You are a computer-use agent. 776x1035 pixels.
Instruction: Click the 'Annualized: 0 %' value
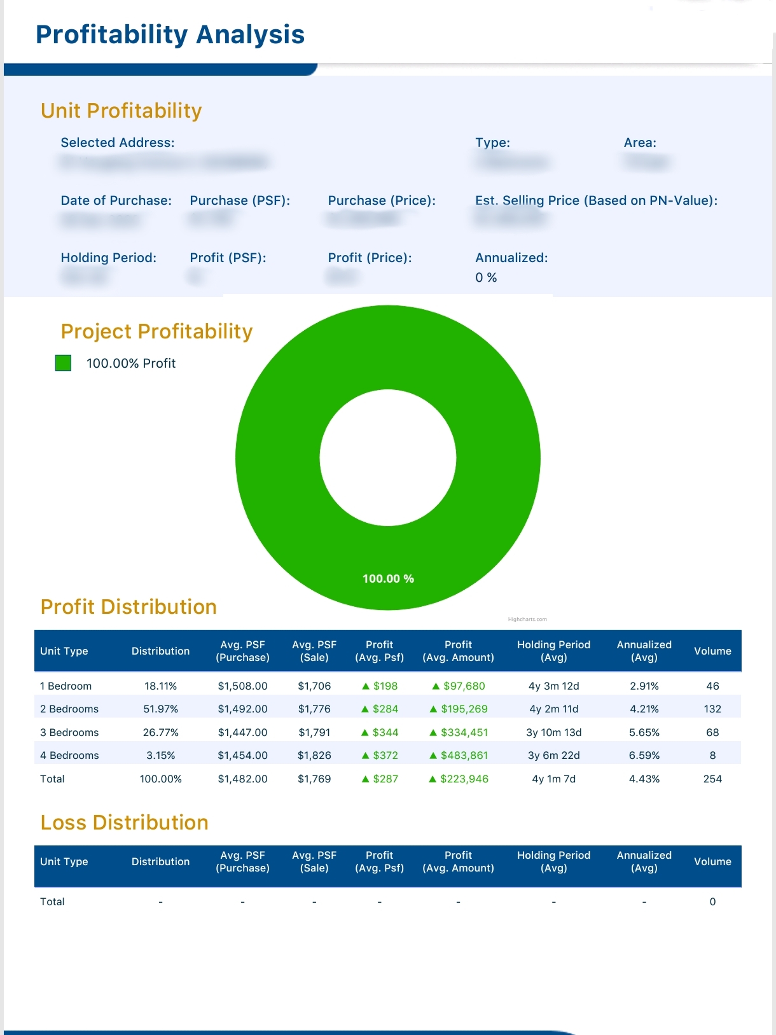(x=486, y=277)
